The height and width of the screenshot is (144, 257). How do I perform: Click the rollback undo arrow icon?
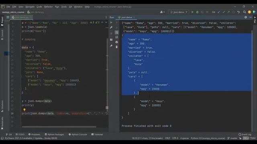(x=239, y=12)
